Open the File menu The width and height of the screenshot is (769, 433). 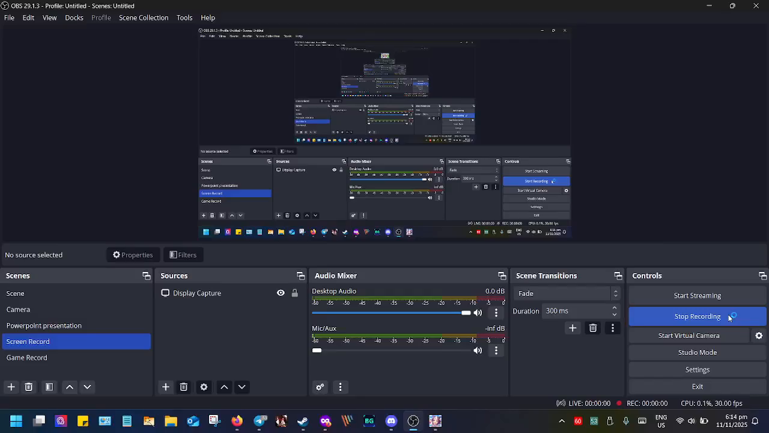point(9,17)
